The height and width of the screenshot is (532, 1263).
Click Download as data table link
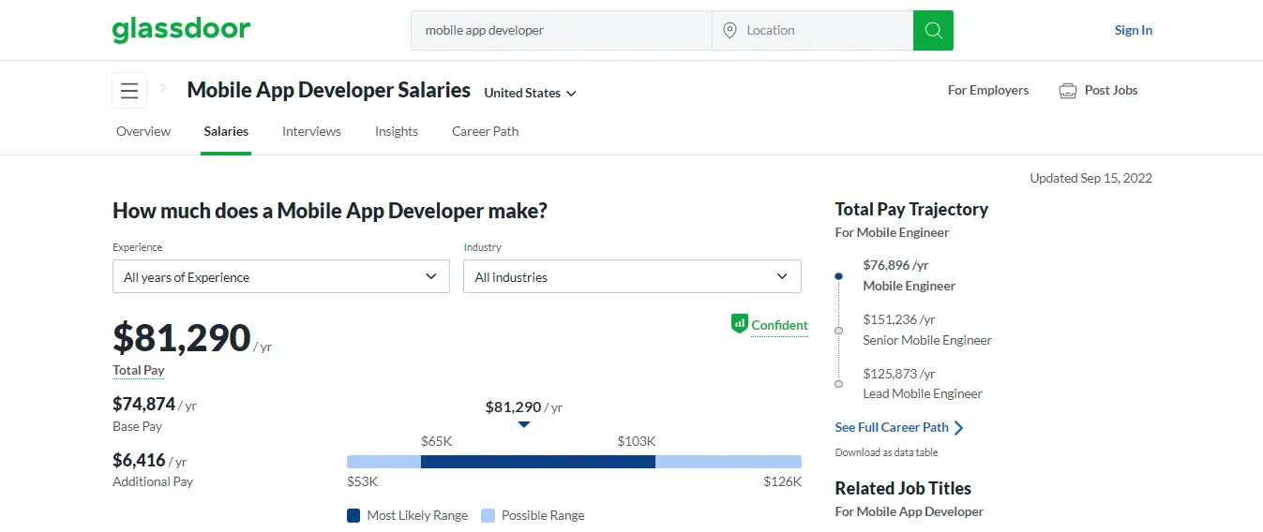886,452
